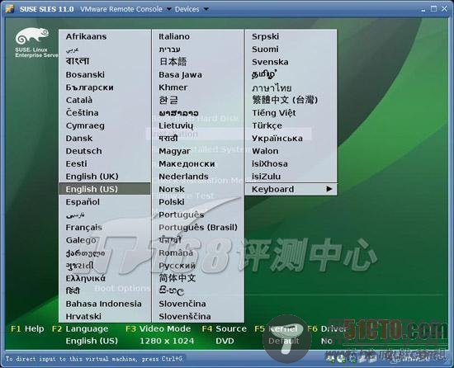Choose Български language
Screen dimensions: 454x368
89,87
